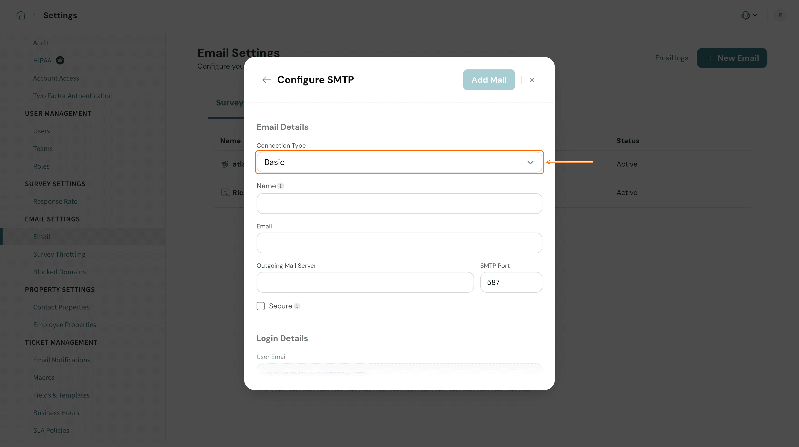Screen dimensions: 799x447
Task: Click the Ric row mail icon
Action: [225, 192]
